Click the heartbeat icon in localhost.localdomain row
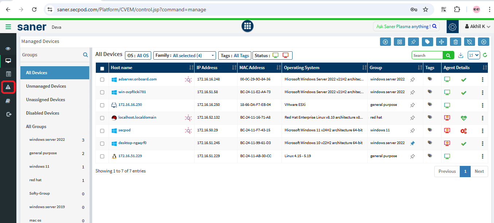 click(463, 118)
